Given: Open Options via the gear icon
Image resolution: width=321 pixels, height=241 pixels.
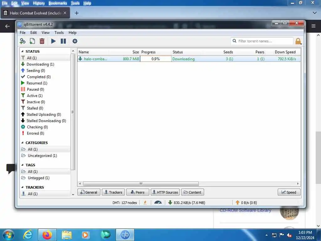Looking at the screenshot, I should (75, 41).
